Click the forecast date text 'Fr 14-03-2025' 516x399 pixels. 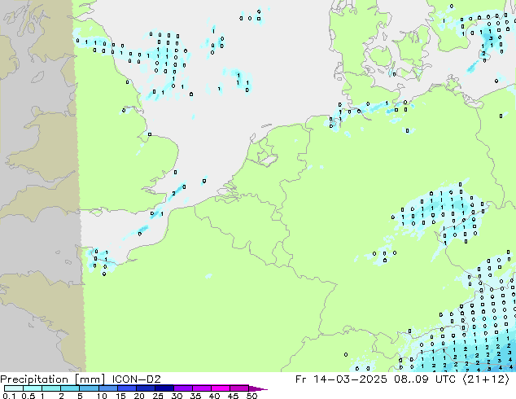tap(341, 379)
